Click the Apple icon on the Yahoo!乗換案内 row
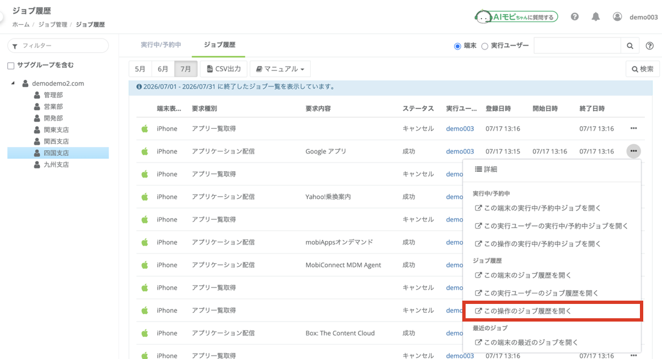The width and height of the screenshot is (662, 359). (x=145, y=197)
